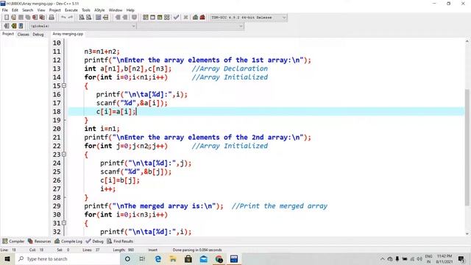Image resolution: width=471 pixels, height=265 pixels.
Task: Close the current file using toolbar icon
Action: tap(35, 18)
